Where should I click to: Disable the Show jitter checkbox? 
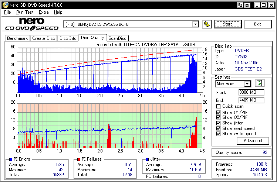[x=218, y=123]
